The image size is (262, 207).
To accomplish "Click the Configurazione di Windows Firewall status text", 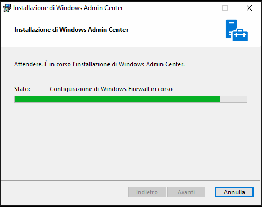I will 111,89.
